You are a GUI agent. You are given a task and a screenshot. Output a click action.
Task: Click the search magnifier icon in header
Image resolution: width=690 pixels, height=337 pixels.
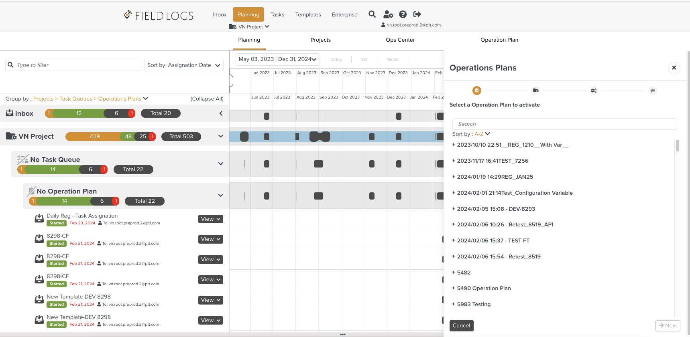(x=372, y=14)
